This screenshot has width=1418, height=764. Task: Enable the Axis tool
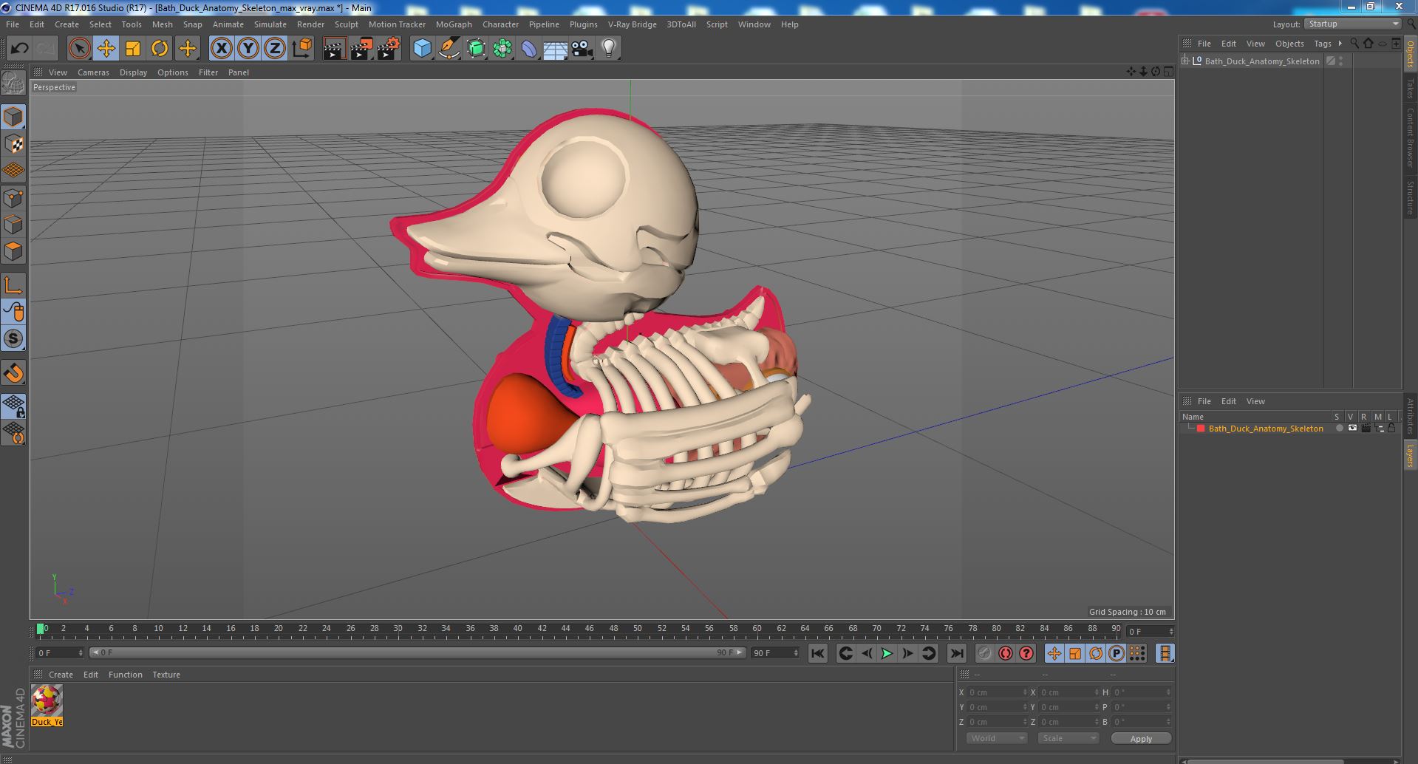coord(13,285)
